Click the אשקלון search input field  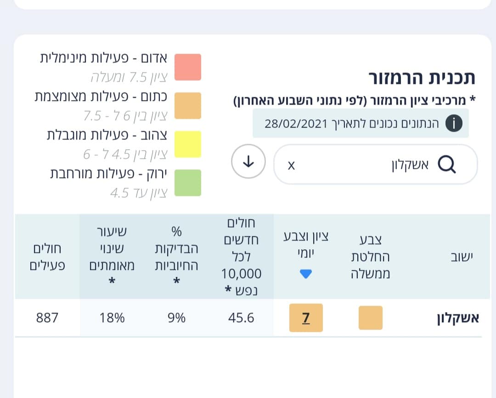pos(376,164)
